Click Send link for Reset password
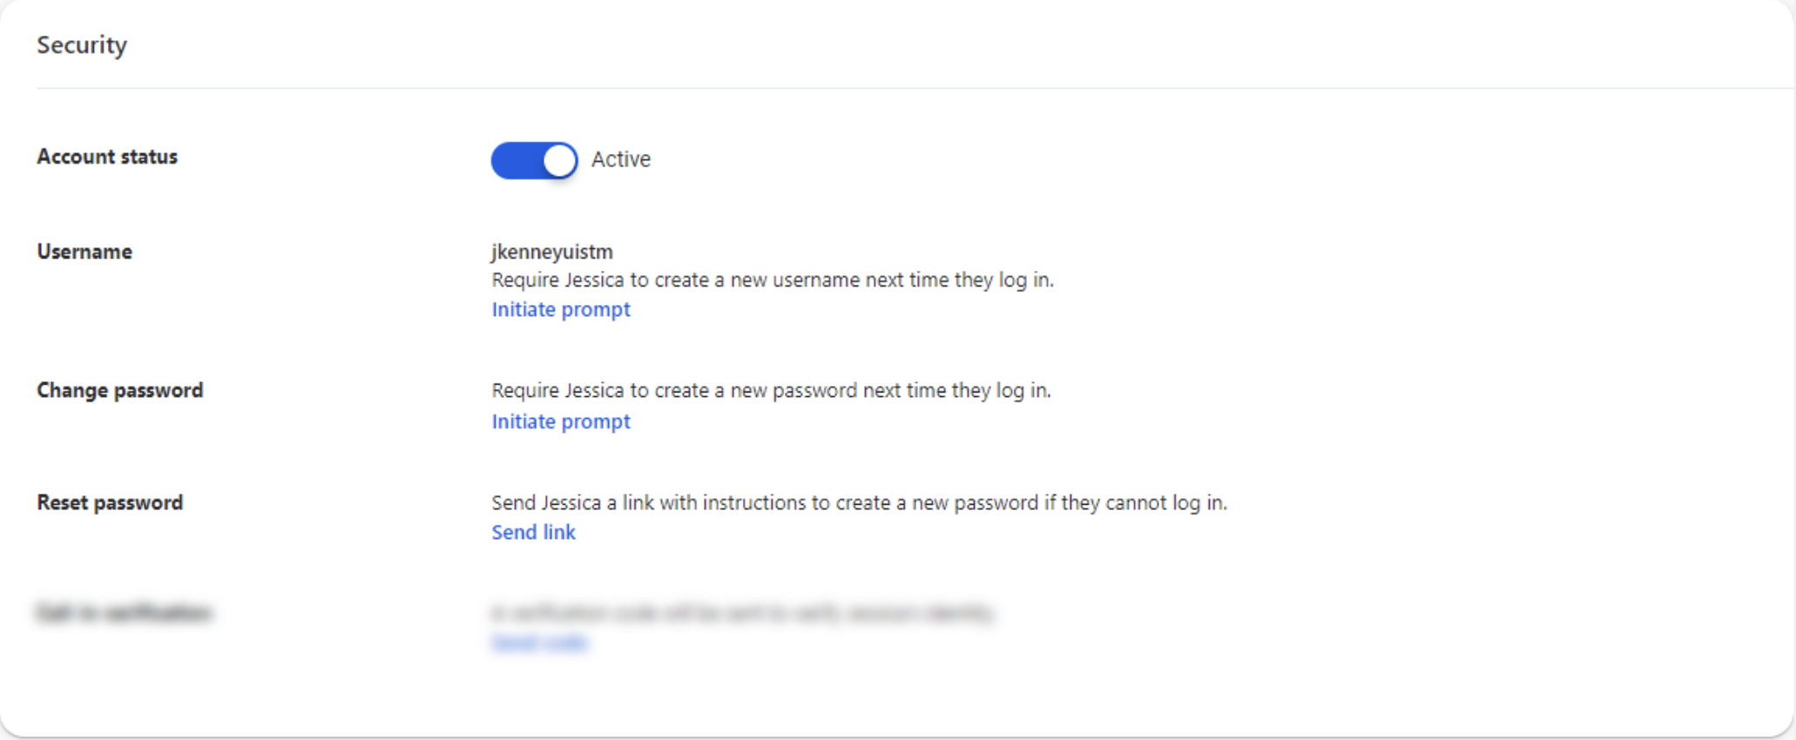The image size is (1796, 740). click(533, 533)
